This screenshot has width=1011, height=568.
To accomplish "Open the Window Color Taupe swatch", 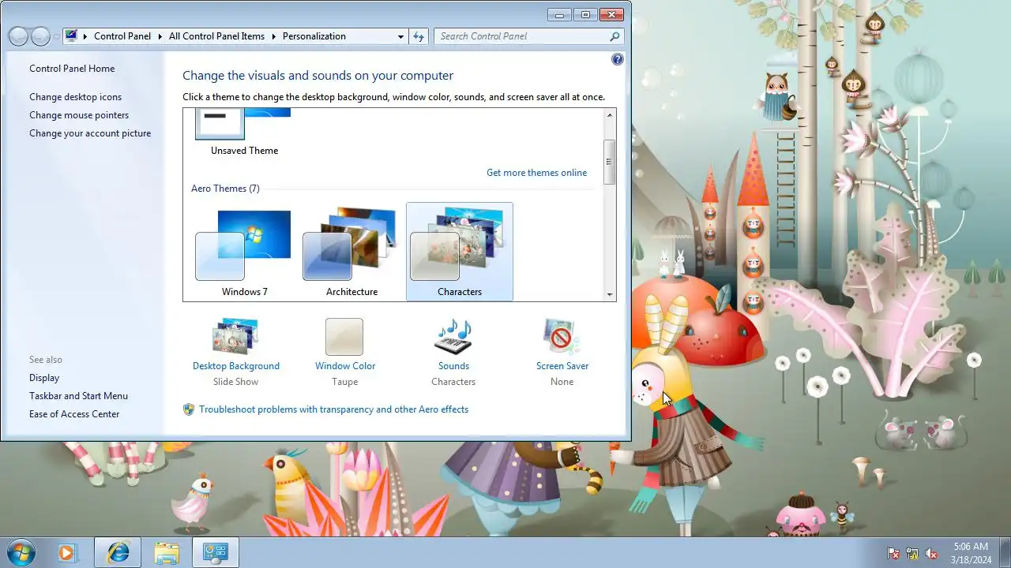I will [344, 337].
